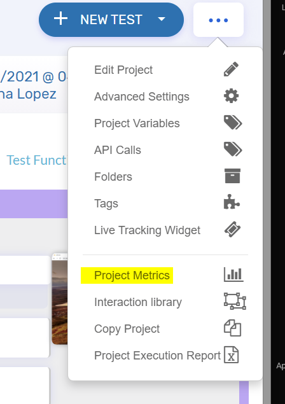Image resolution: width=285 pixels, height=404 pixels.
Task: Click the copy icon beside Copy Project
Action: coord(232,328)
